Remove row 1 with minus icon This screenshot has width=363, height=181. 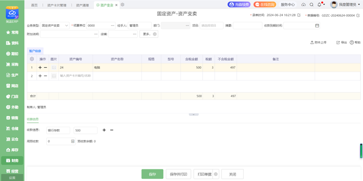tap(45, 68)
